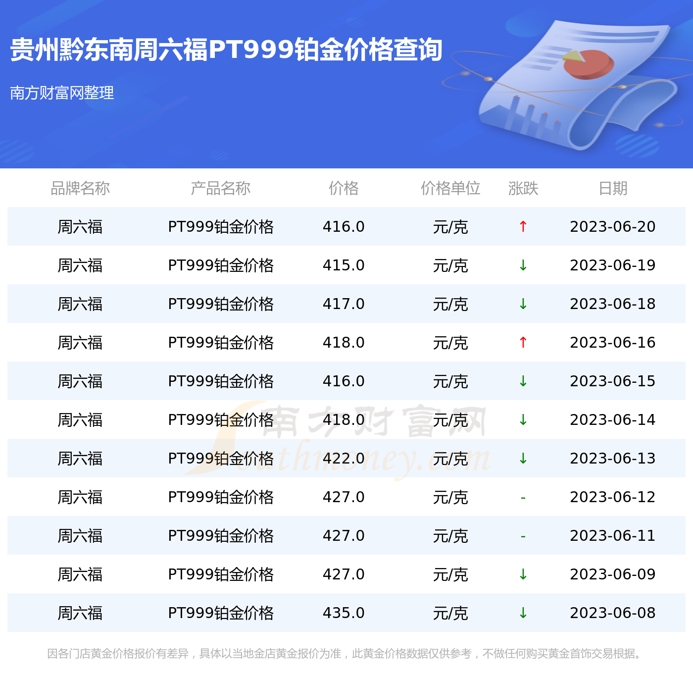Viewport: 693px width, 675px height.
Task: Click PT999铂金价格 in the 2023-06-19 row
Action: [x=221, y=265]
